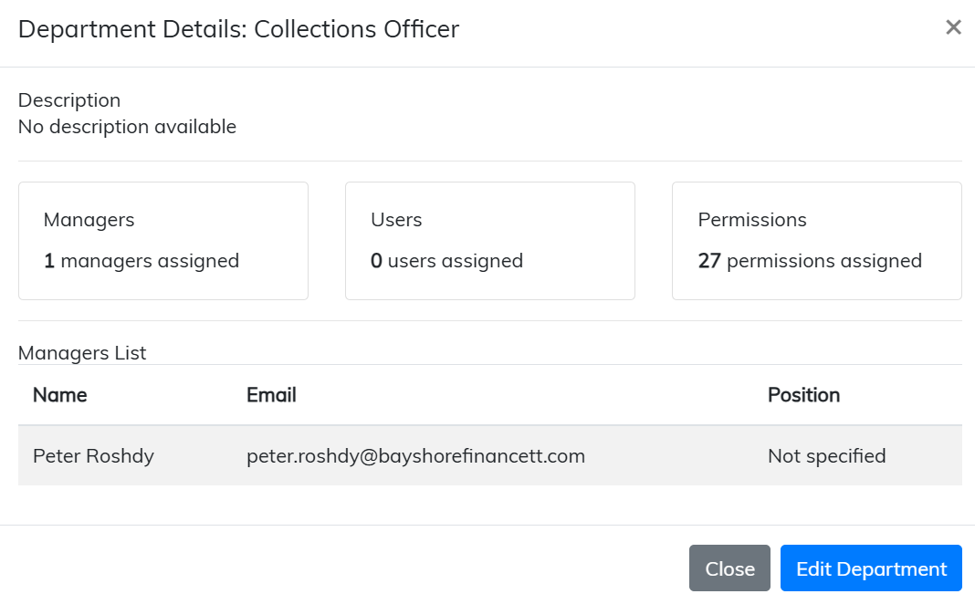Click peter.roshdy@bayshorefinancett.com email address
Viewport: 975px width, 594px height.
(x=415, y=455)
